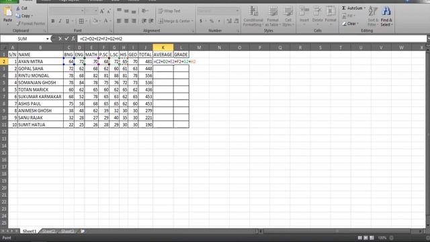Viewport: 430px width, 242px height.
Task: Click the Copy button in Clipboard group
Action: pos(24,16)
